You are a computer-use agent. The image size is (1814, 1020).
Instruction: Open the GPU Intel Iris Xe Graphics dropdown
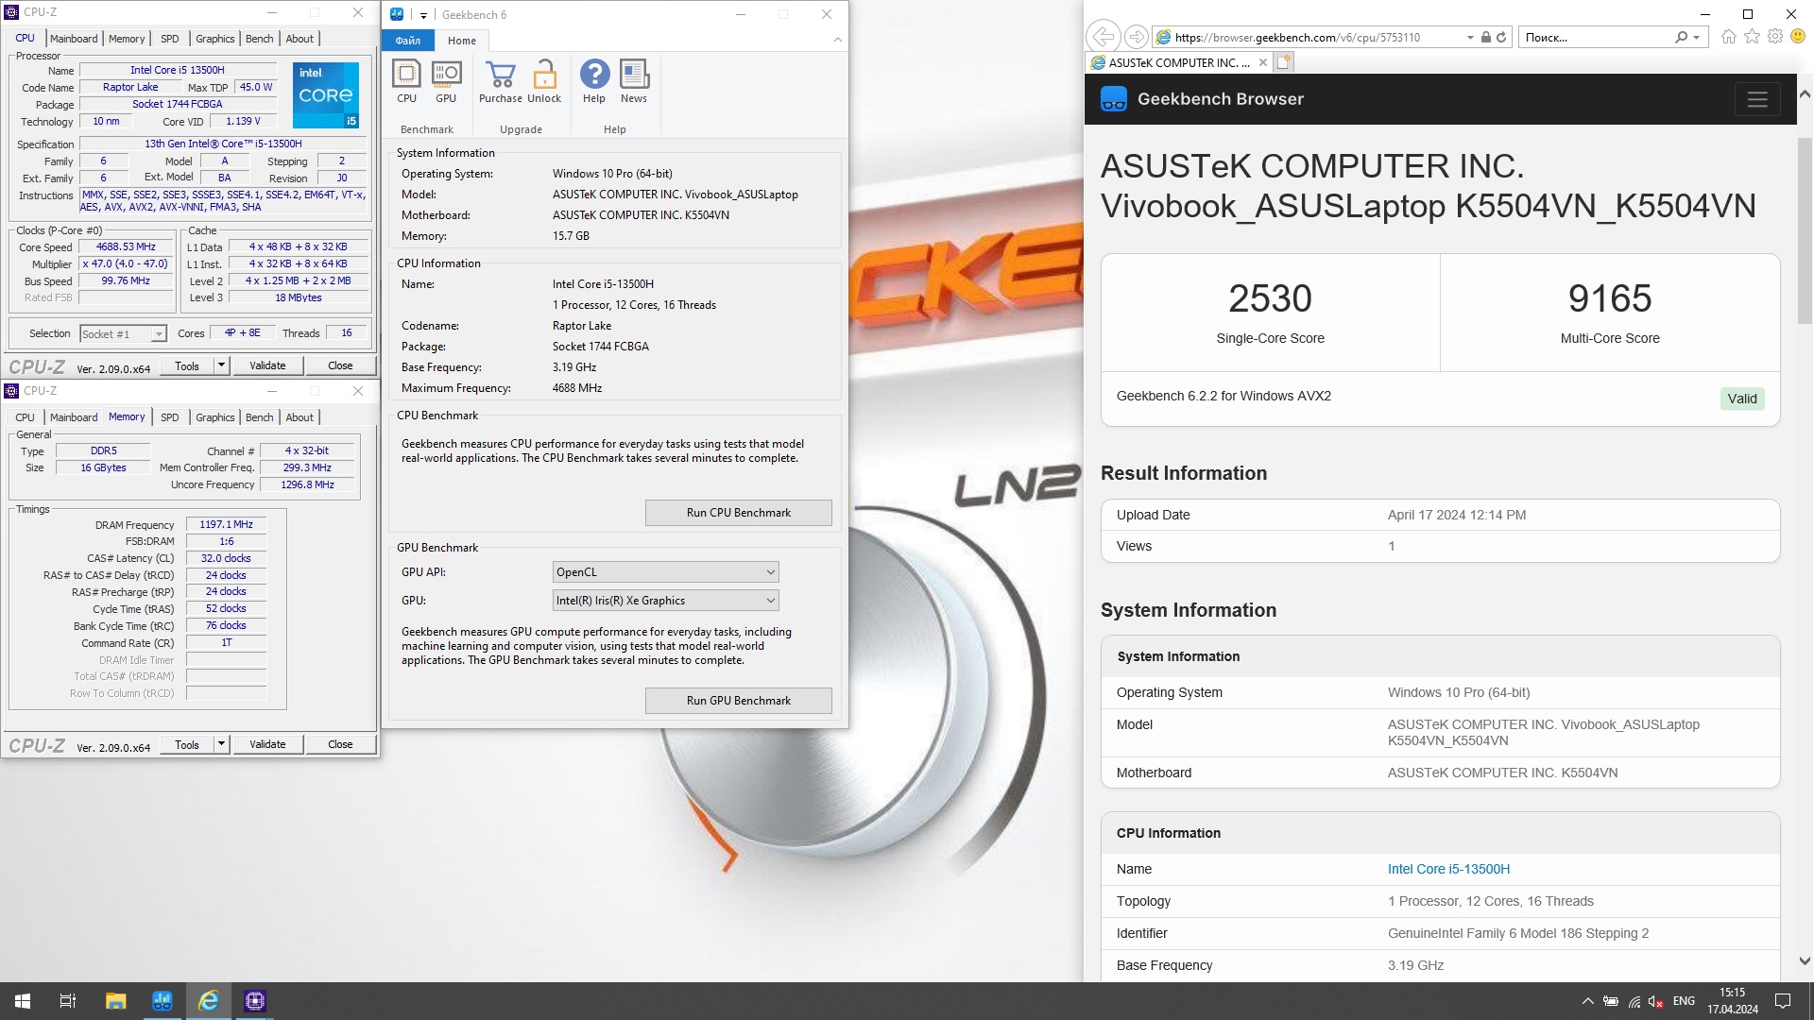coord(666,601)
